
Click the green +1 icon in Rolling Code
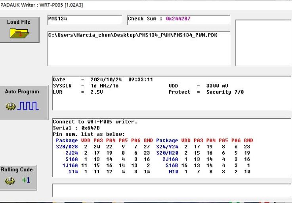(26, 180)
